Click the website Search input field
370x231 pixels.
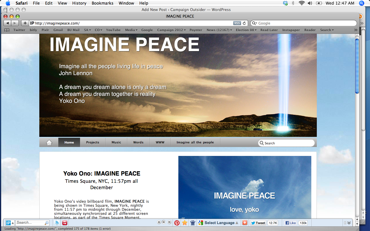288,143
